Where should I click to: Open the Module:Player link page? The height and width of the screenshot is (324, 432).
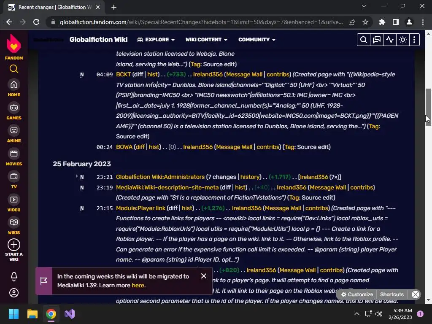[140, 208]
